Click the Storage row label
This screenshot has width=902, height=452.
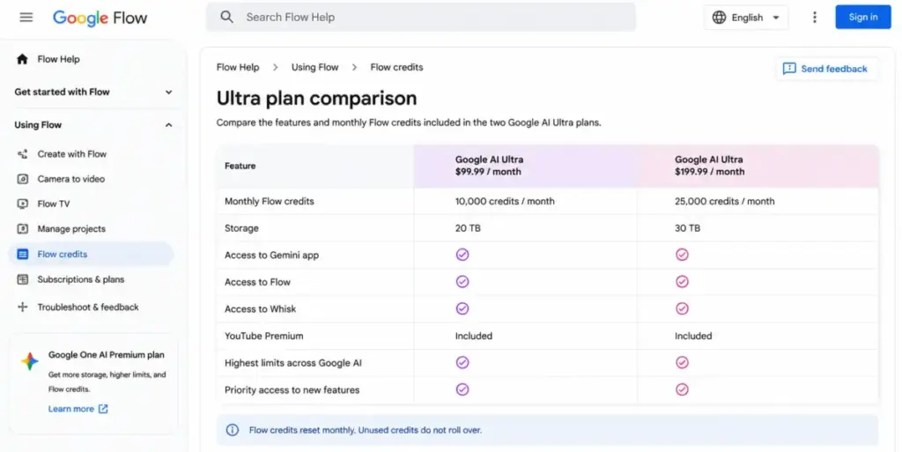tap(241, 228)
